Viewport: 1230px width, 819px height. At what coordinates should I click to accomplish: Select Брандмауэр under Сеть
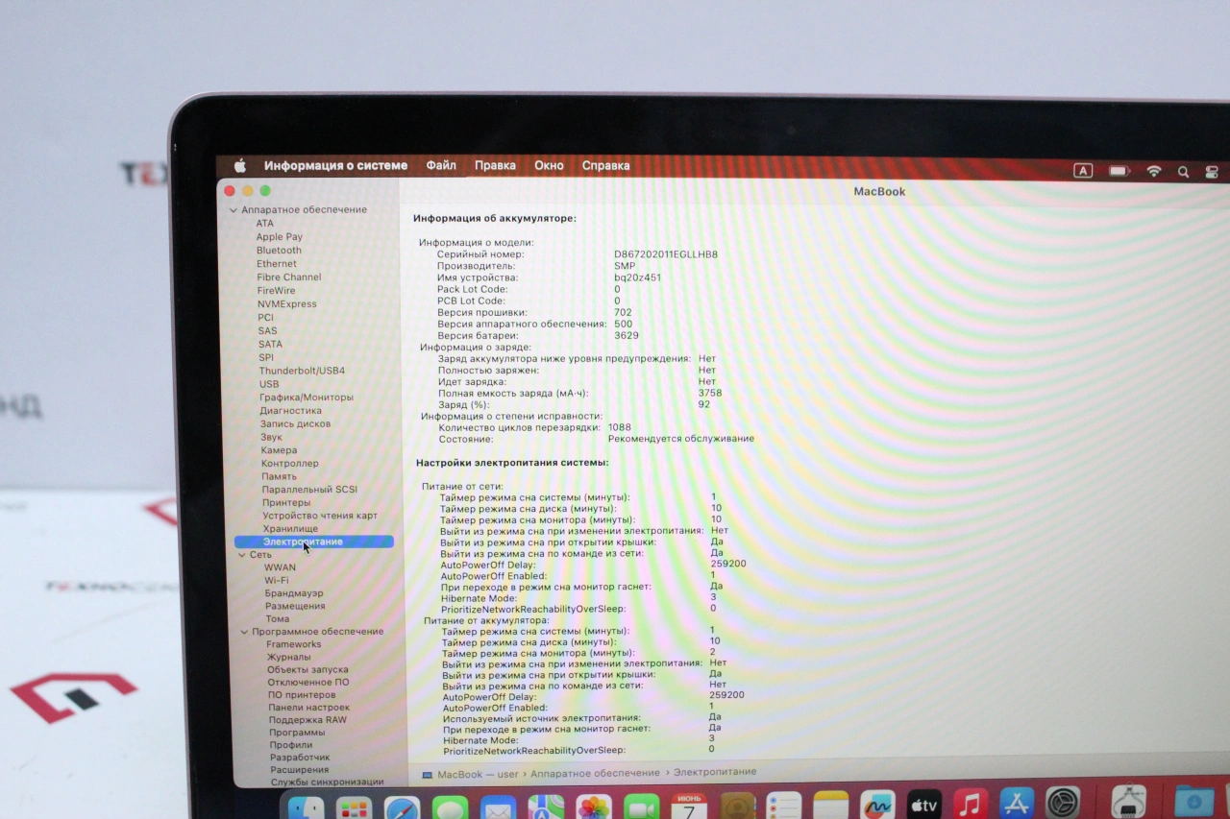coord(294,593)
